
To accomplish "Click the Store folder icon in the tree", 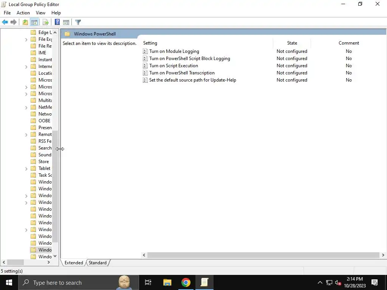I will pyautogui.click(x=33, y=162).
